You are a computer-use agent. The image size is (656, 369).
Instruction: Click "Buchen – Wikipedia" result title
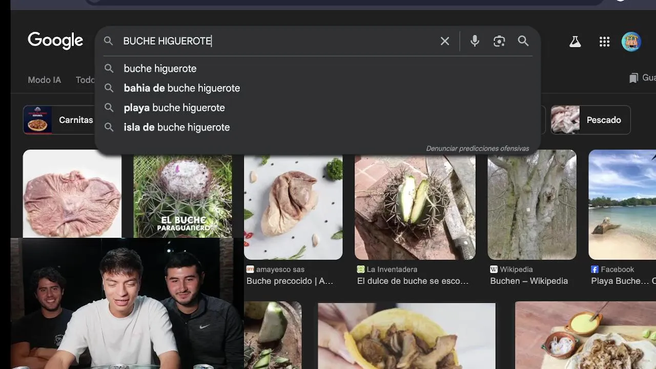pyautogui.click(x=529, y=281)
